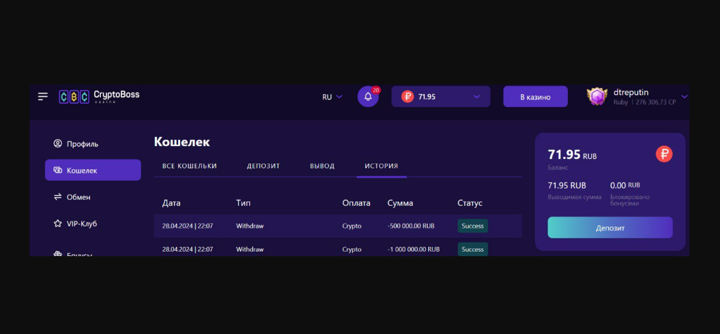Image resolution: width=720 pixels, height=334 pixels.
Task: Open Кошелек in the sidebar
Action: pos(93,170)
